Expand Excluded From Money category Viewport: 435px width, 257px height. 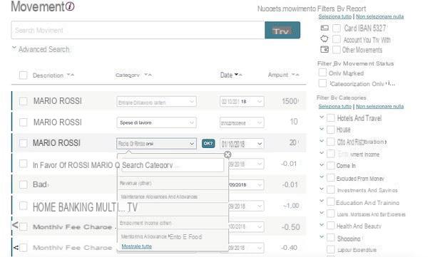[322, 177]
